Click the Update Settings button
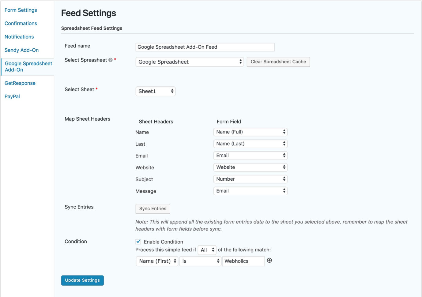Screen dimensions: 422x297 (x=82, y=280)
